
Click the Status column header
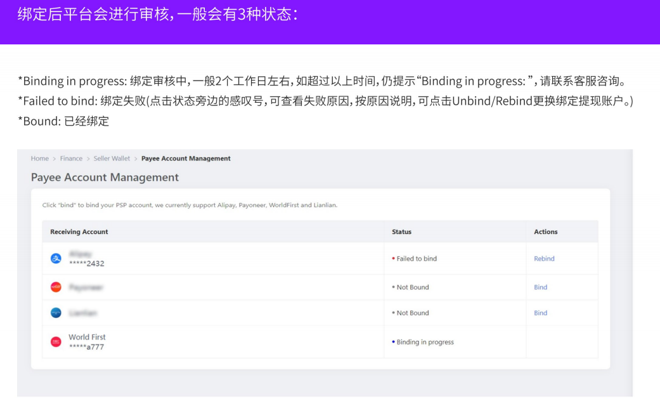tap(401, 232)
